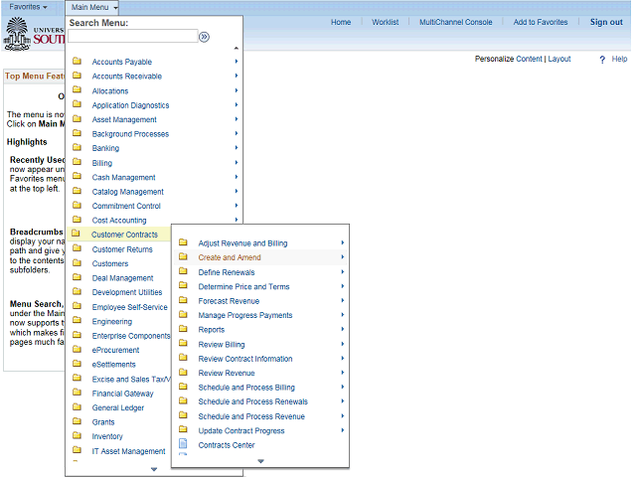Click the Help question mark icon
The image size is (636, 477).
pos(602,60)
